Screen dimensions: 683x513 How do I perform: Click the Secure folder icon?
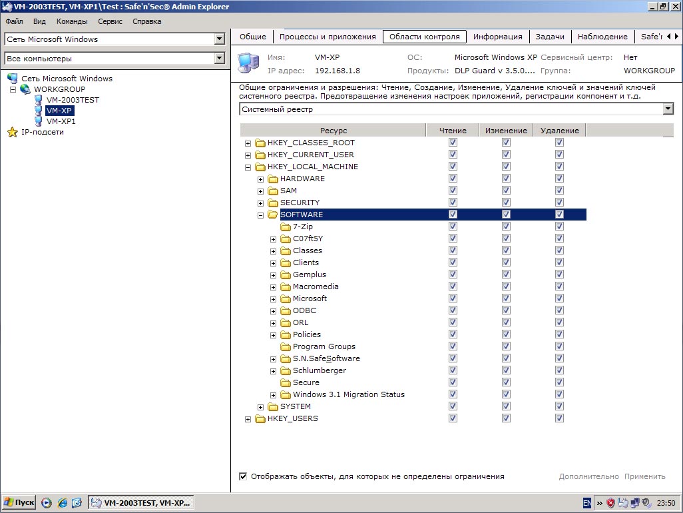[286, 382]
